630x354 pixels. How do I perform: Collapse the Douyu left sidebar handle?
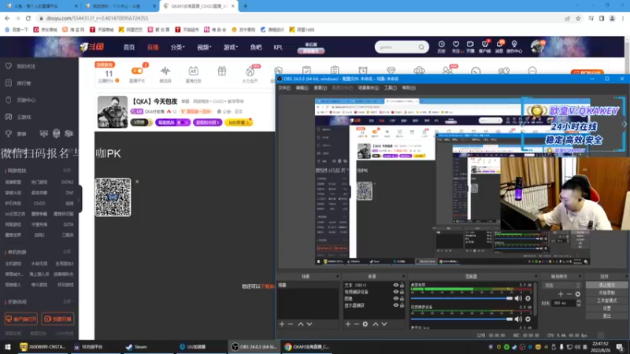[x=80, y=199]
